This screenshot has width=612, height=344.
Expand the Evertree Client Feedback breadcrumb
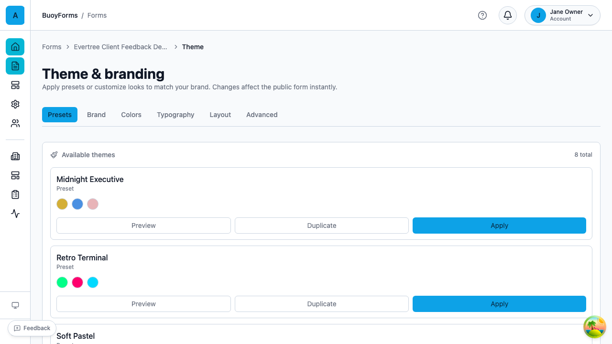[x=120, y=47]
